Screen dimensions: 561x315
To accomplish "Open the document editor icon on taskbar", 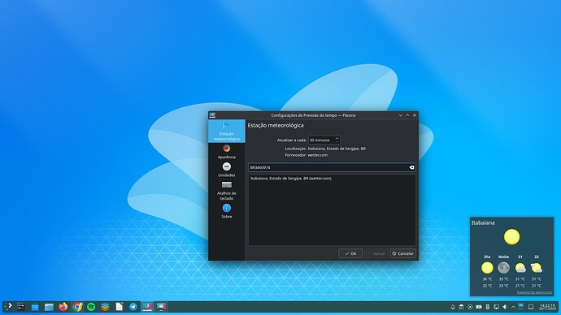I will click(120, 306).
